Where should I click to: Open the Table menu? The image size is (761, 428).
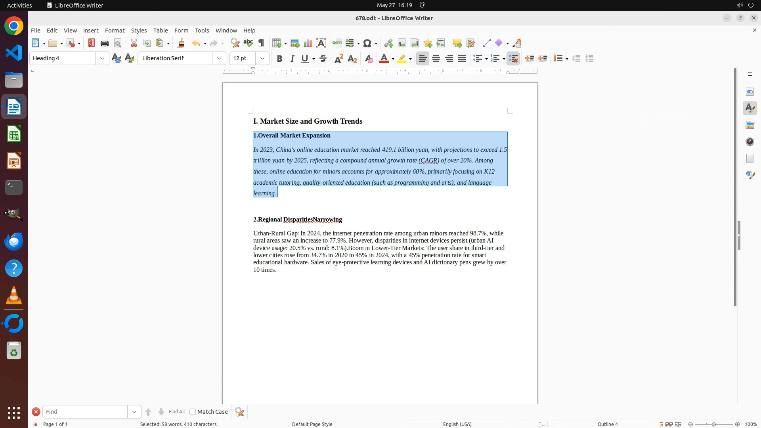point(161,31)
